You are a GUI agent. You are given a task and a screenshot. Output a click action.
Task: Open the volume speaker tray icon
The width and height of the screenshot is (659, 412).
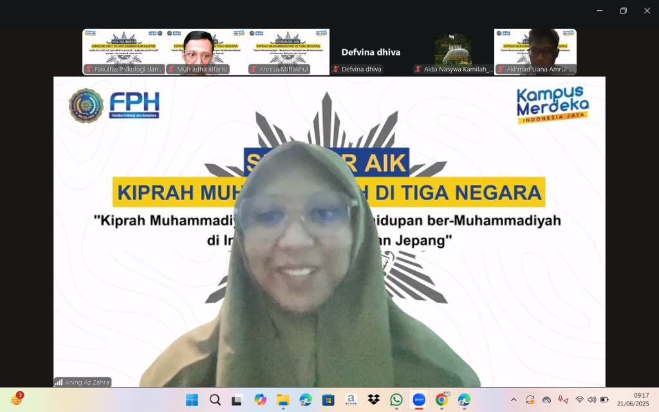pos(592,400)
